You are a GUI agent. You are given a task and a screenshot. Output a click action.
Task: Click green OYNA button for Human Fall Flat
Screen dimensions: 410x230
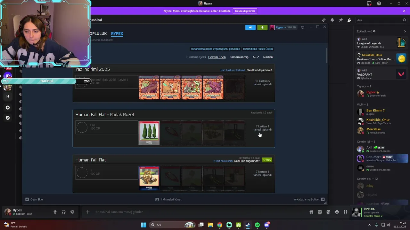click(267, 160)
